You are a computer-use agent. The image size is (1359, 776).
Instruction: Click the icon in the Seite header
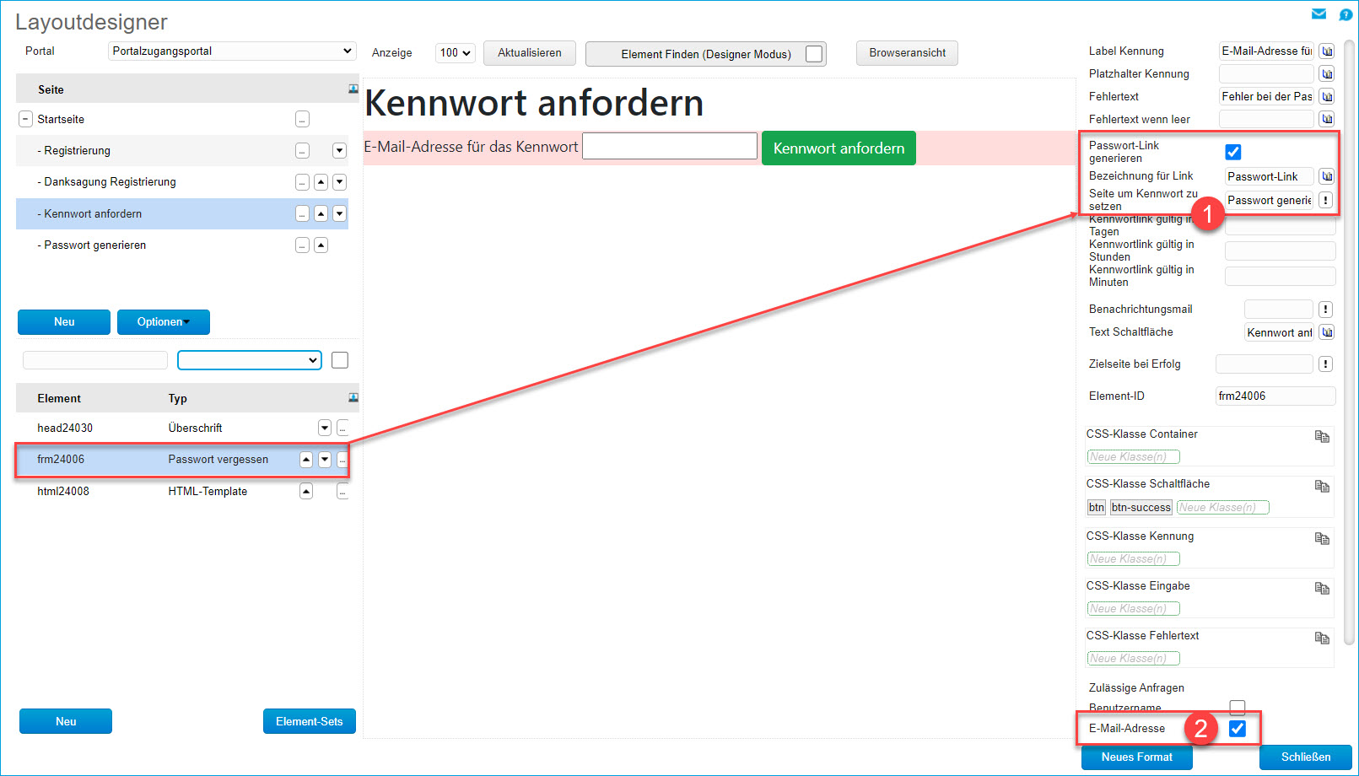point(353,89)
